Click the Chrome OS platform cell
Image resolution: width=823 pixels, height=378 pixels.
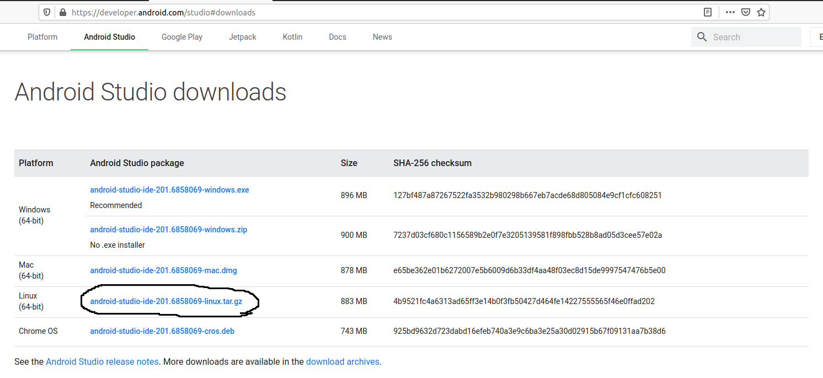[38, 331]
